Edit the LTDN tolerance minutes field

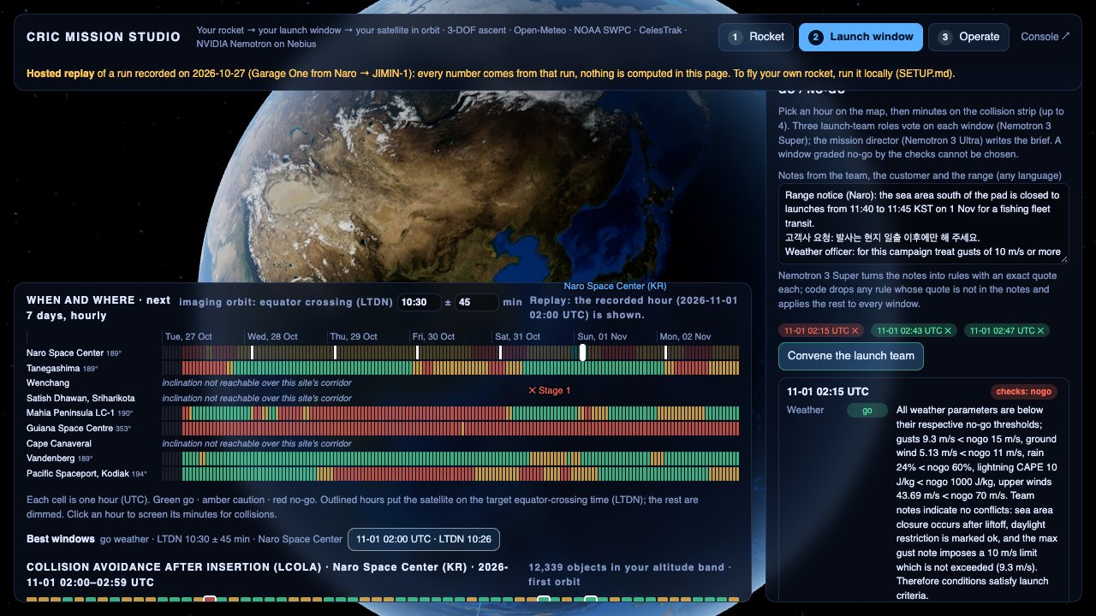click(x=476, y=302)
